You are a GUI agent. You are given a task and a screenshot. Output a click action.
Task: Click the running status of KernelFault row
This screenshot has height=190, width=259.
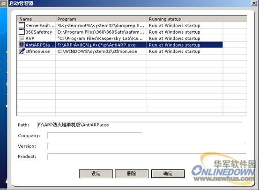coord(174,26)
